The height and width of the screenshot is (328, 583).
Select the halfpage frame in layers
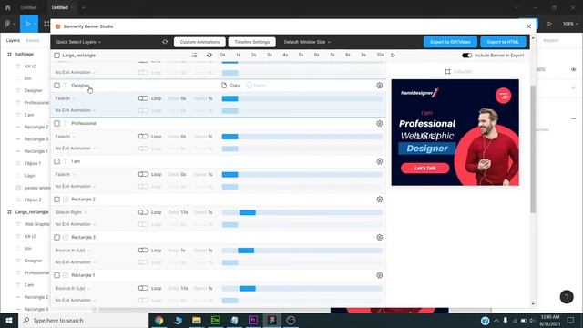click(x=25, y=55)
